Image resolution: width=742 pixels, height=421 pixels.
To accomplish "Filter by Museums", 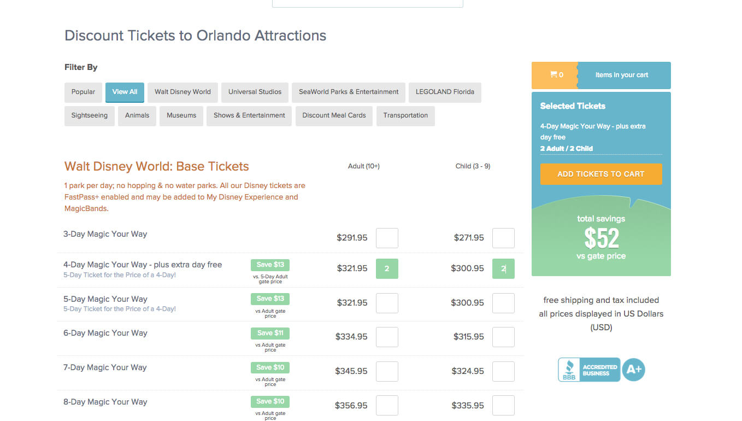I will (181, 115).
